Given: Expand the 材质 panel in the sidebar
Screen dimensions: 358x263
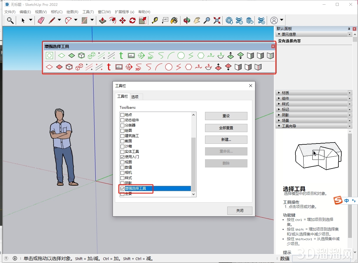Looking at the screenshot, I should (x=278, y=93).
